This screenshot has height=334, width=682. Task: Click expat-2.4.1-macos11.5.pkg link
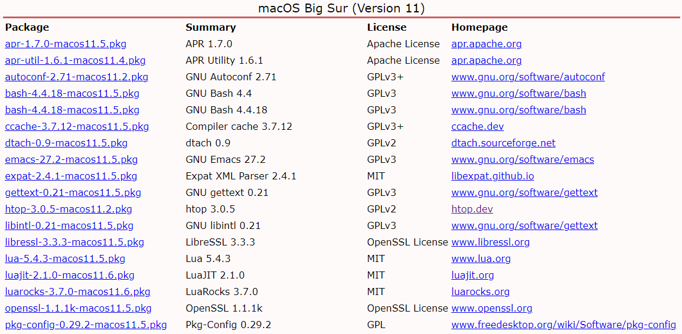click(x=71, y=176)
